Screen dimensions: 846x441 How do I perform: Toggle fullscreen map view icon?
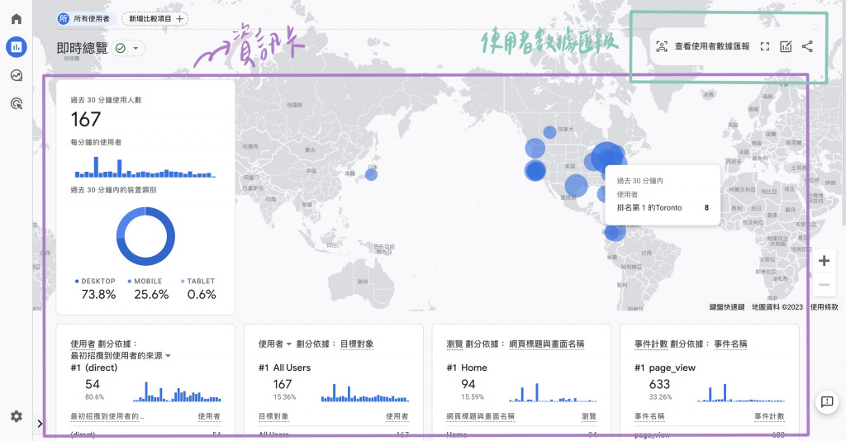click(764, 46)
